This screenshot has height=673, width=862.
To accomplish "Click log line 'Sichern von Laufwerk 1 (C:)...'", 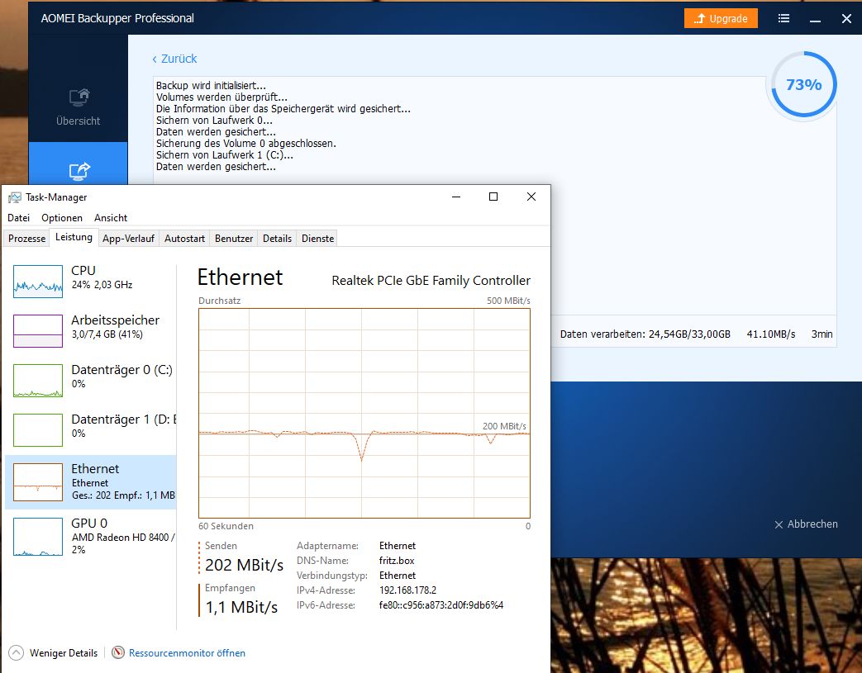I will click(224, 155).
